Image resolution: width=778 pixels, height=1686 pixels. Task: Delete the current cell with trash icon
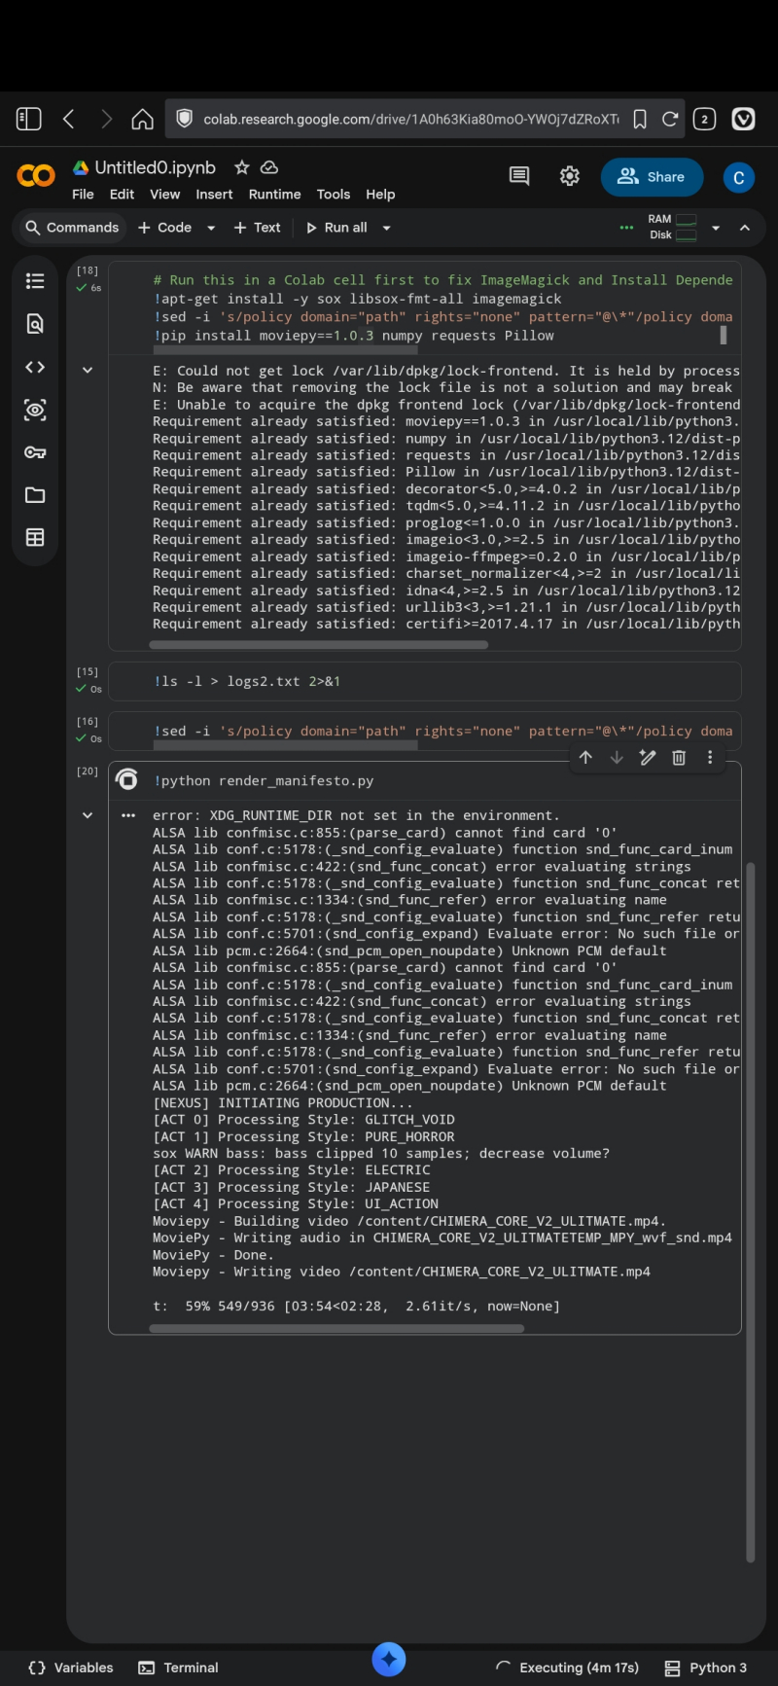click(679, 757)
